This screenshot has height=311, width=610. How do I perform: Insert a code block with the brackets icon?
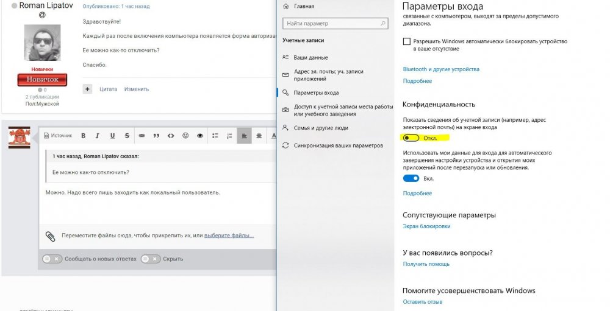(x=171, y=136)
